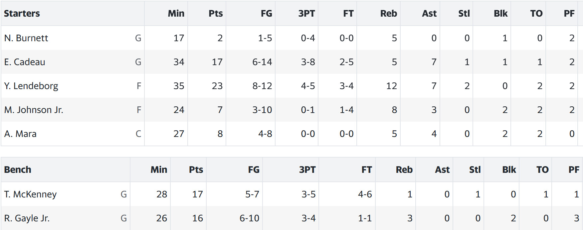583x230 pixels.
Task: Select McKenney's 4-6 free throw cell
Action: point(365,194)
